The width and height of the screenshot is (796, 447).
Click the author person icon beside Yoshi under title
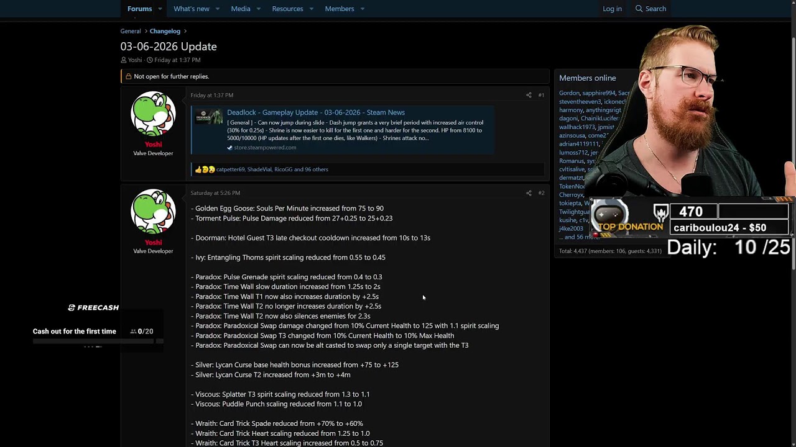124,60
